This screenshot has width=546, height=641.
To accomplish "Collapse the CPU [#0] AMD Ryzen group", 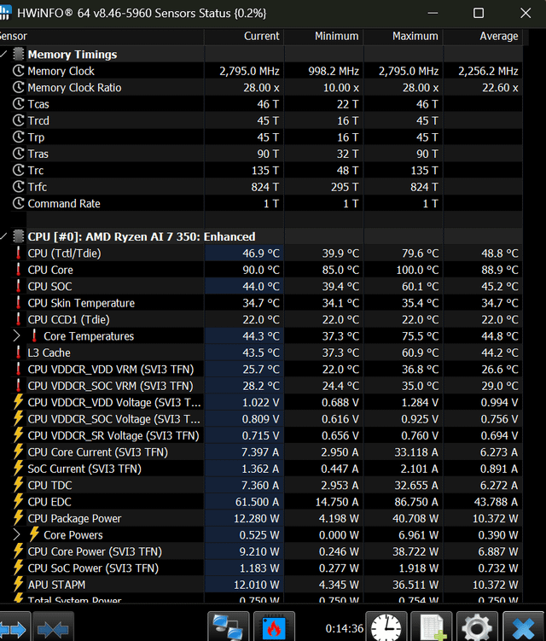I will pos(3,236).
